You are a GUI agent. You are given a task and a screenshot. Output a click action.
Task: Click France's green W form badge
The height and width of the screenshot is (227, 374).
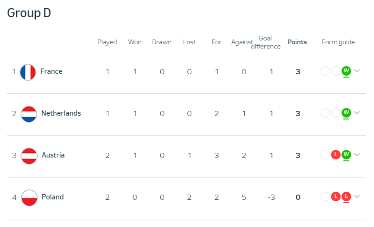(x=346, y=71)
